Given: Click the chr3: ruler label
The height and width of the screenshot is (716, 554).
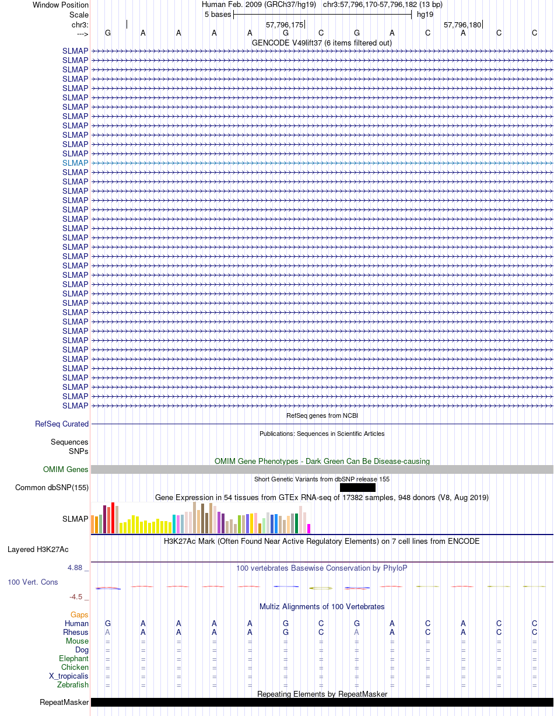Looking at the screenshot, I should pyautogui.click(x=80, y=25).
